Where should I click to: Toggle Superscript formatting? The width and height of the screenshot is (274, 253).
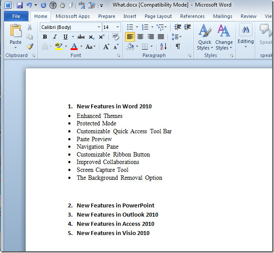tap(101, 37)
